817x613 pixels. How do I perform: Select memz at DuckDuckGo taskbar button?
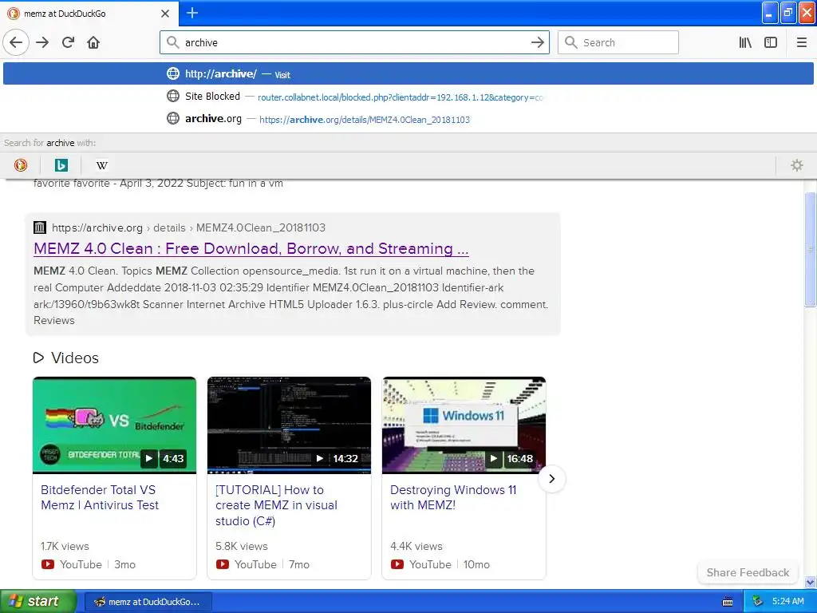(148, 602)
